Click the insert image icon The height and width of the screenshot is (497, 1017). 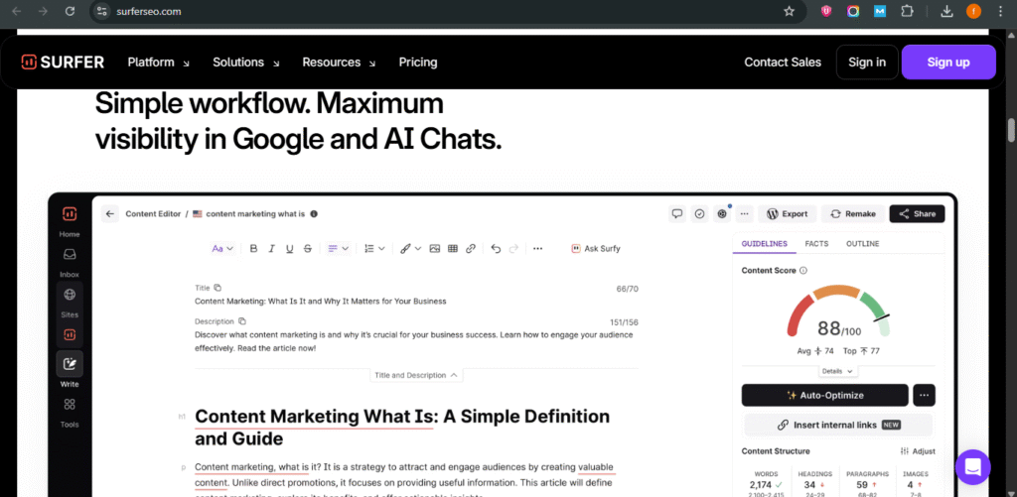pos(435,248)
